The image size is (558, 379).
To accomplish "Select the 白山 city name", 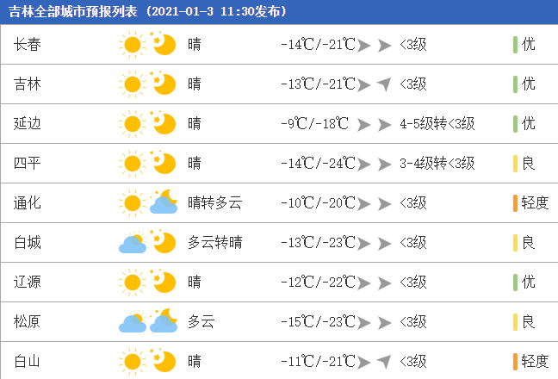I will [x=28, y=361].
